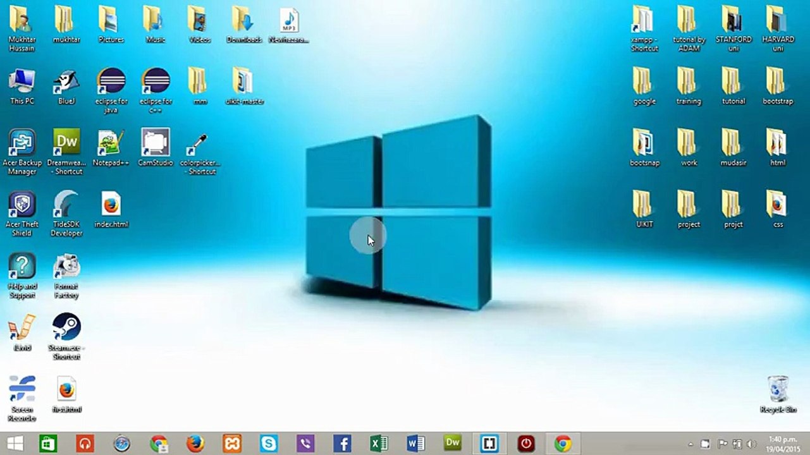Open the red headphones app in taskbar
This screenshot has width=810, height=455.
(84, 444)
